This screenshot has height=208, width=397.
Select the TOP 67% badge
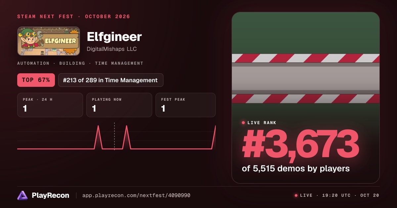(36, 80)
